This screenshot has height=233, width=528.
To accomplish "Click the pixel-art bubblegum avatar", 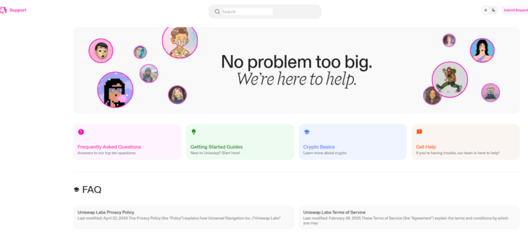I will [115, 90].
